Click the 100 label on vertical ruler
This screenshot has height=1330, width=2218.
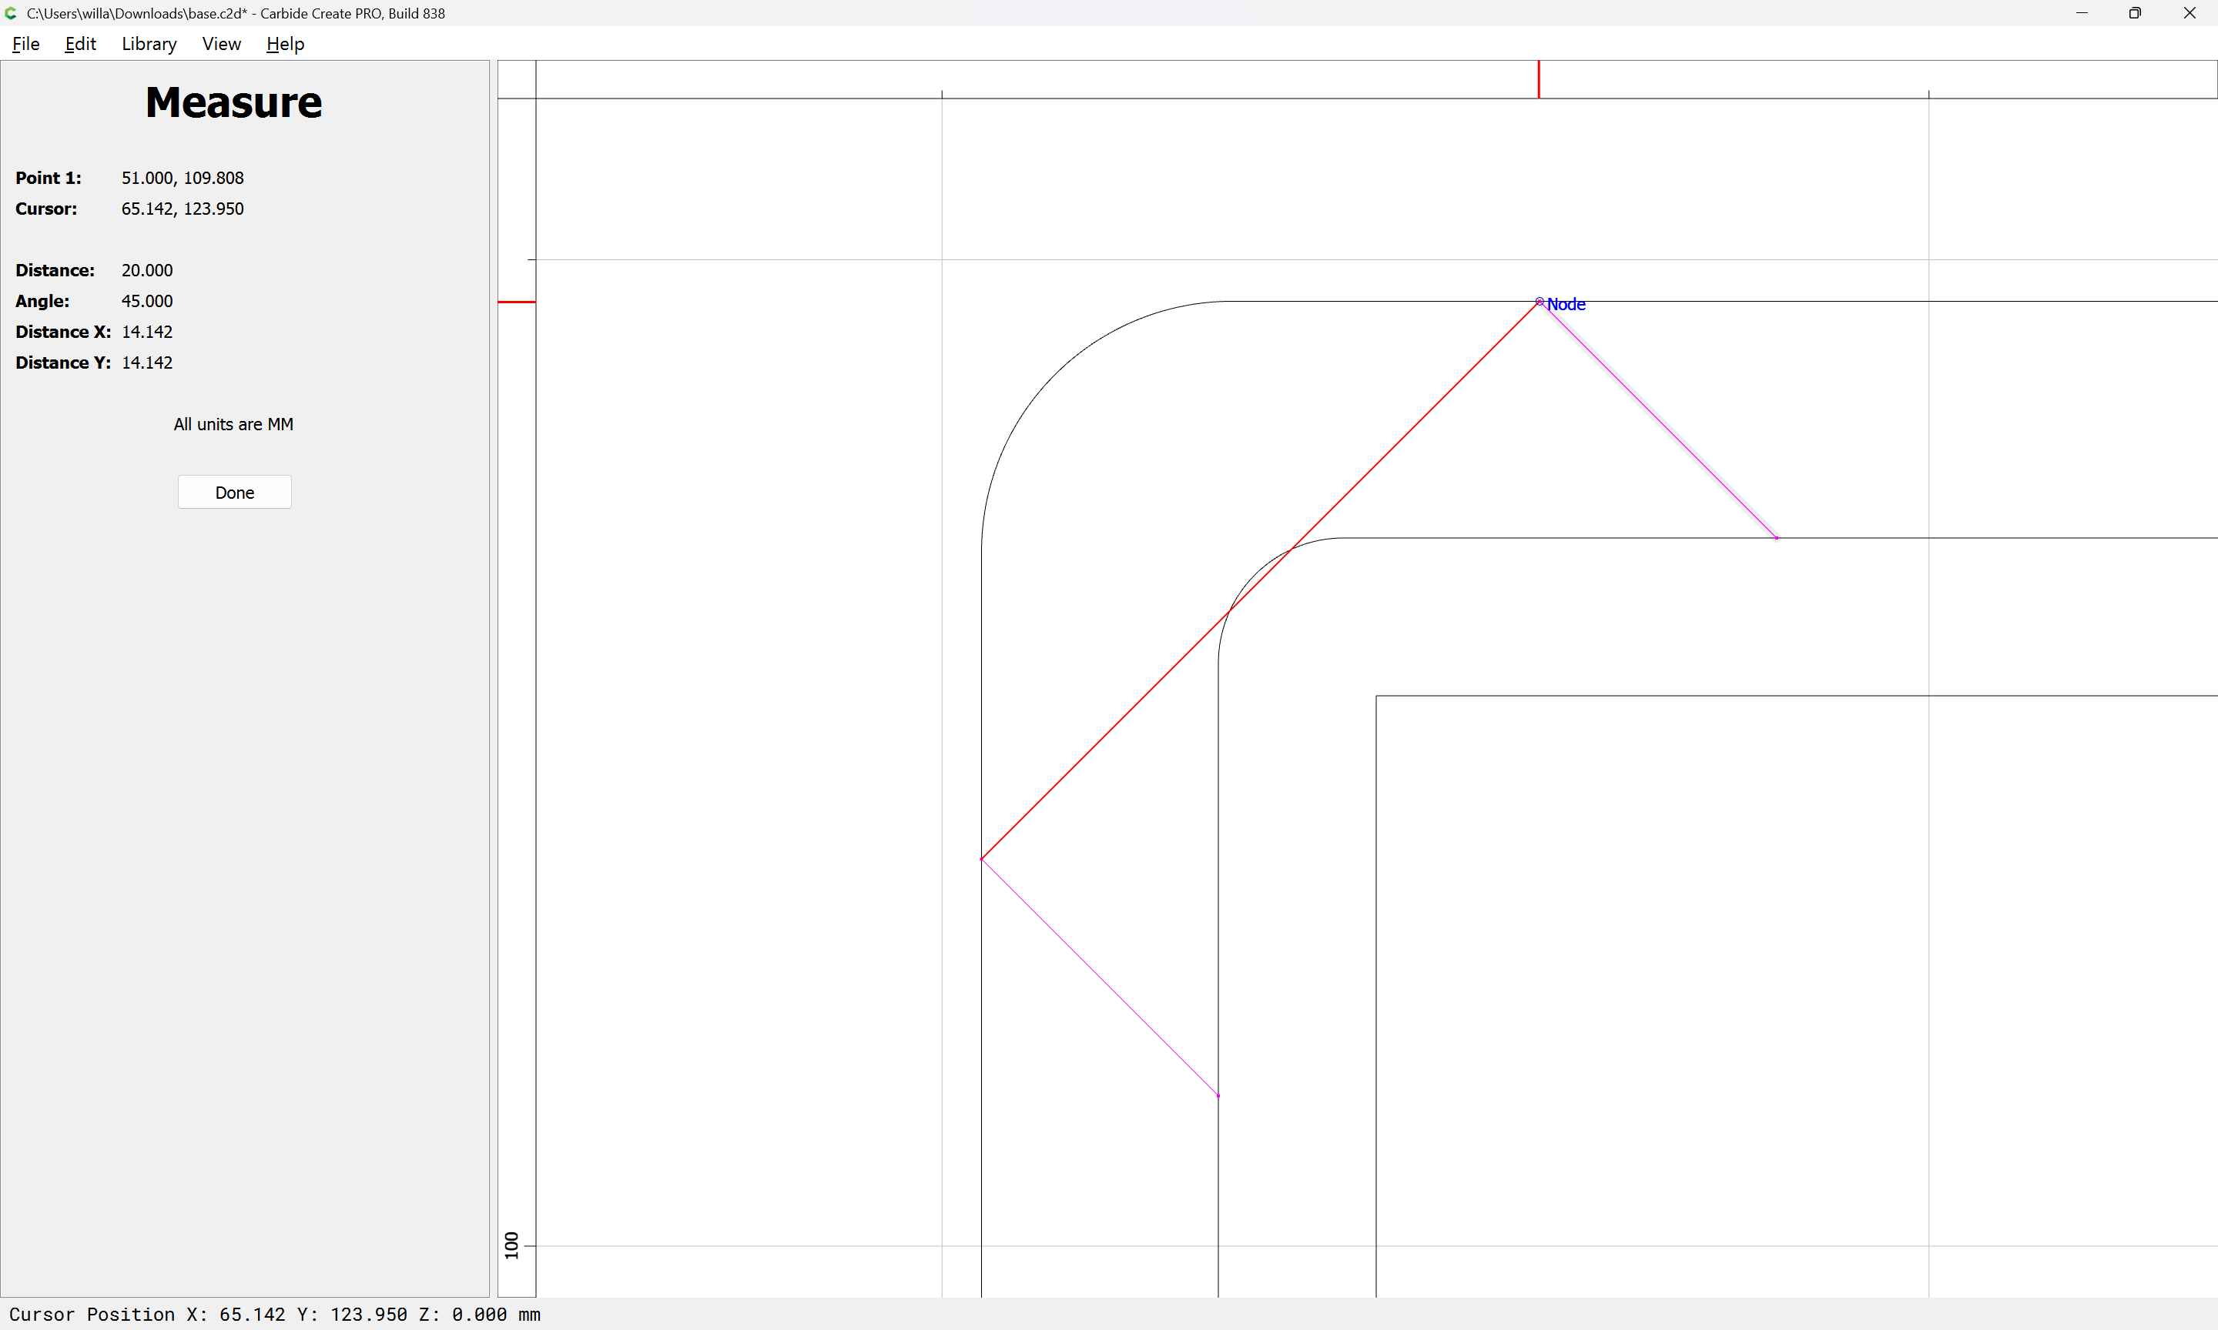coord(512,1245)
